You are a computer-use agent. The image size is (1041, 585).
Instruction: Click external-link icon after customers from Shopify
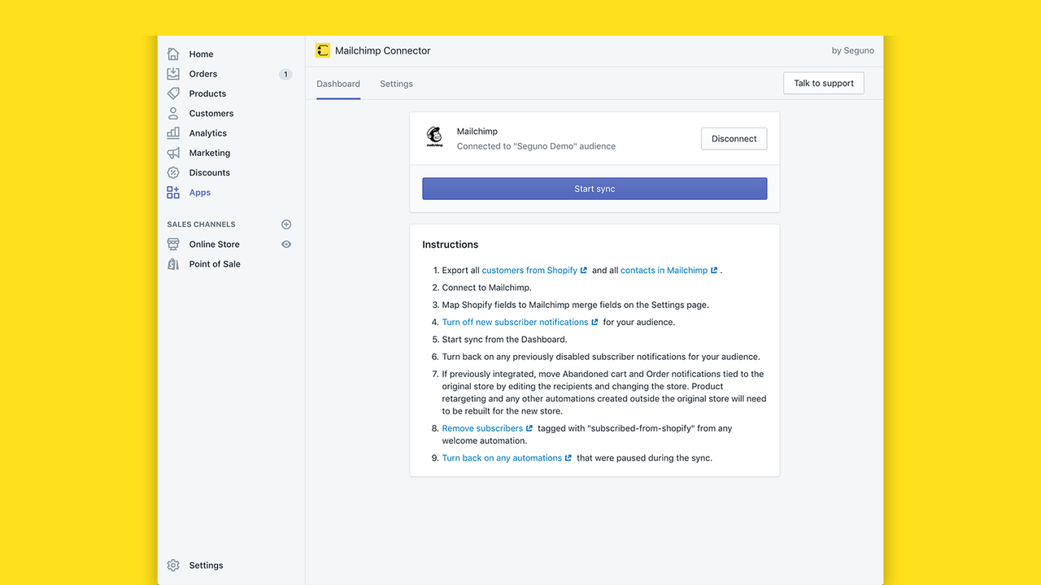tap(584, 271)
